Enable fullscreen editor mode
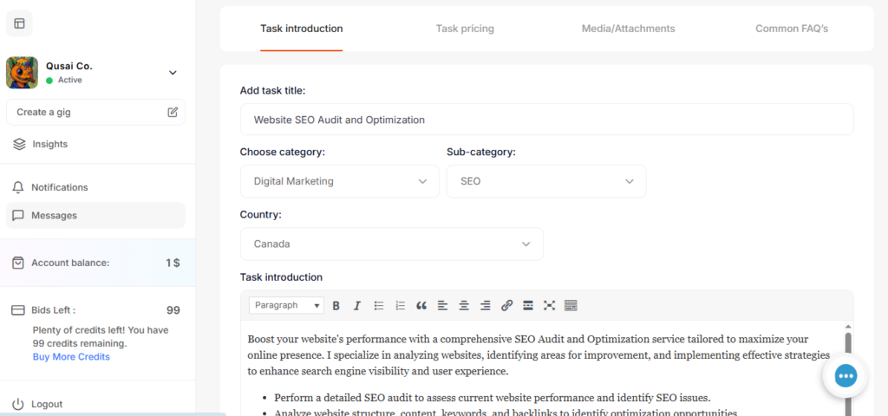 tap(549, 305)
